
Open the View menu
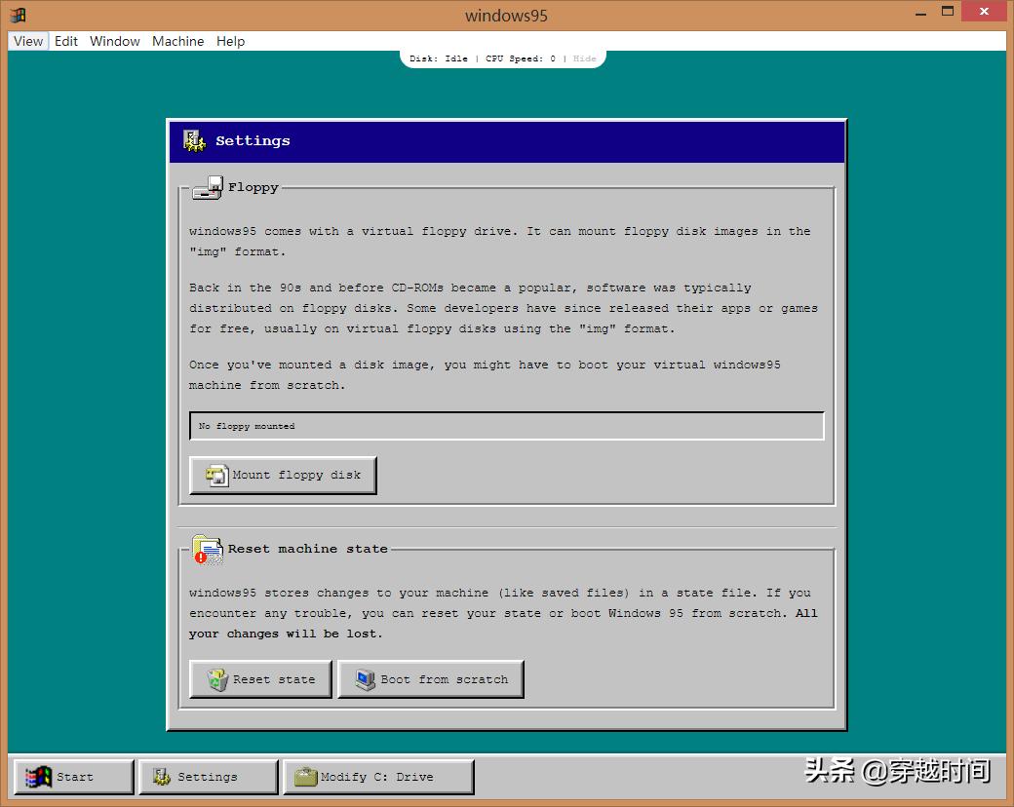27,41
